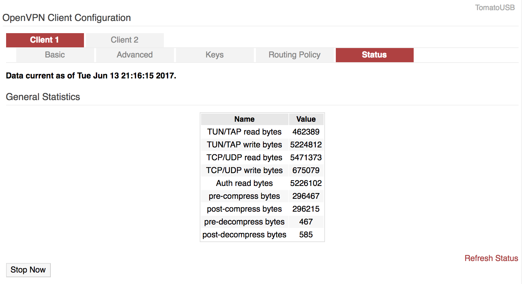Select the Status tab
The width and height of the screenshot is (522, 284).
click(374, 55)
